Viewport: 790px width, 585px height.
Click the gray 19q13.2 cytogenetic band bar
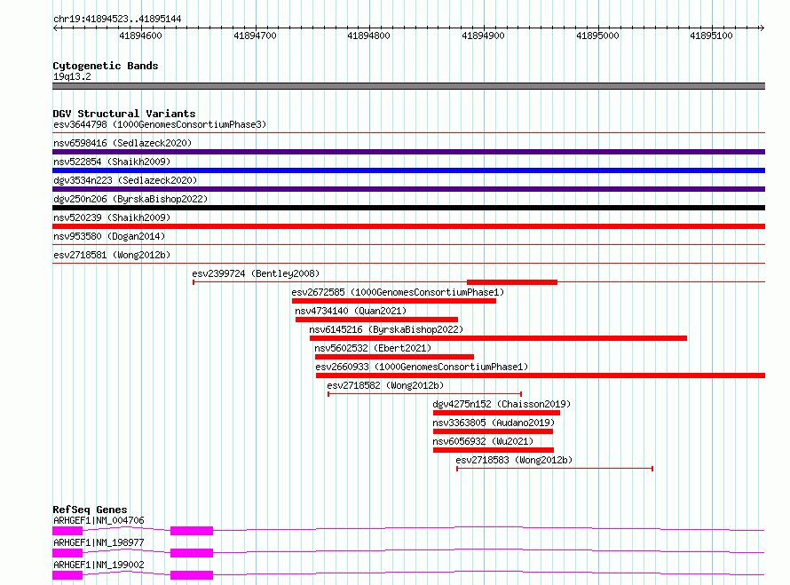coord(408,86)
